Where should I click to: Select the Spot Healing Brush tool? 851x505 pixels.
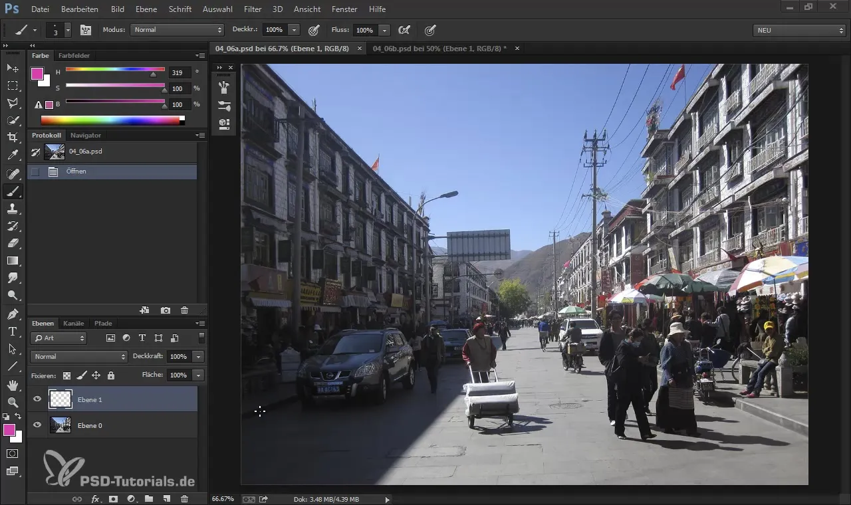tap(13, 174)
